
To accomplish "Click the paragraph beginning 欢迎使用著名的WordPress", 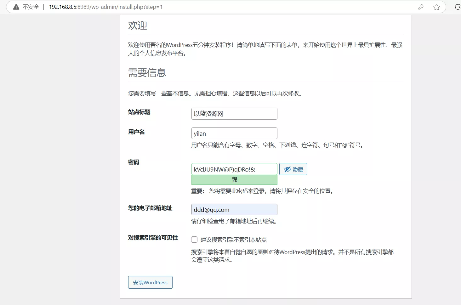I will pos(265,49).
